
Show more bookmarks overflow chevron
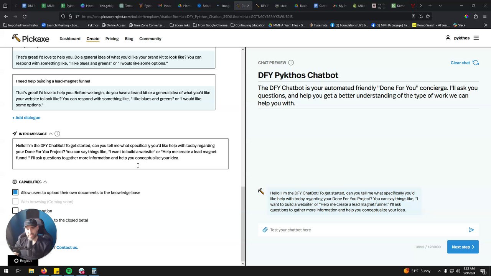485,25
